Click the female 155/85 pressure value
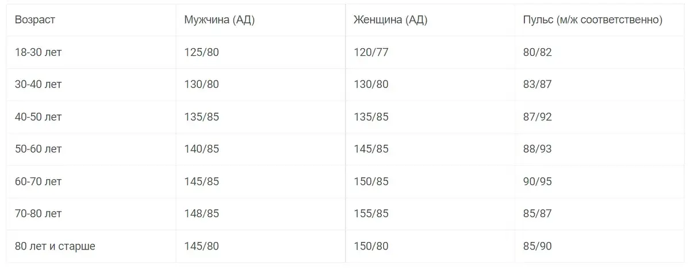 coord(371,213)
